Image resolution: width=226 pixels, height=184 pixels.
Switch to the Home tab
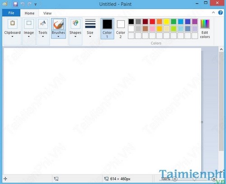coord(29,13)
